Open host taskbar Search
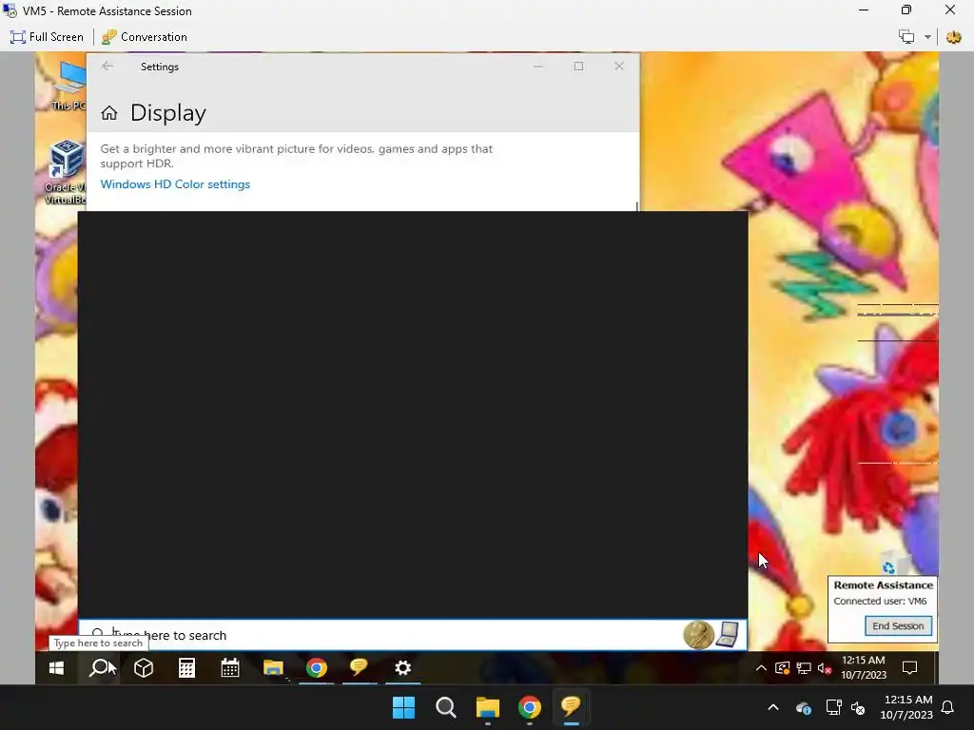974x730 pixels. 446,707
